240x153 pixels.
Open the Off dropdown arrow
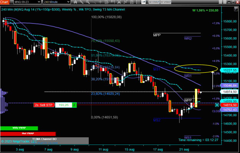pos(147,2)
